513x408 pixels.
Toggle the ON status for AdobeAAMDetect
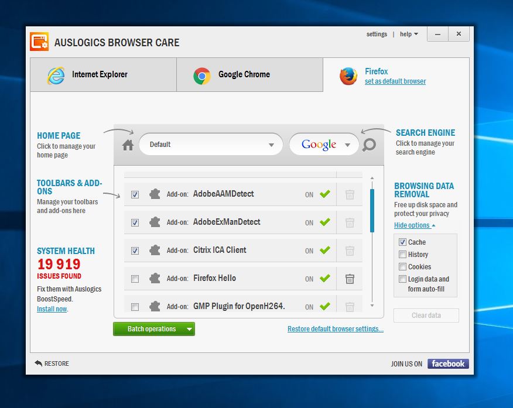[309, 194]
